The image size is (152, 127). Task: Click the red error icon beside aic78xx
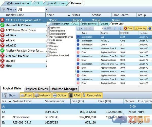pos(3,61)
